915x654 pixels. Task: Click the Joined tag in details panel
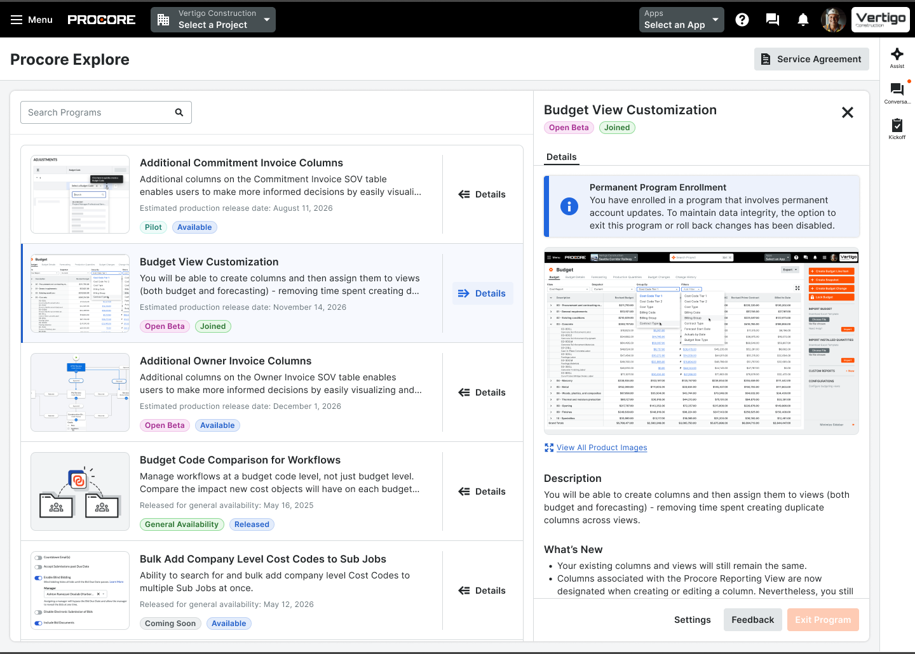pyautogui.click(x=617, y=128)
